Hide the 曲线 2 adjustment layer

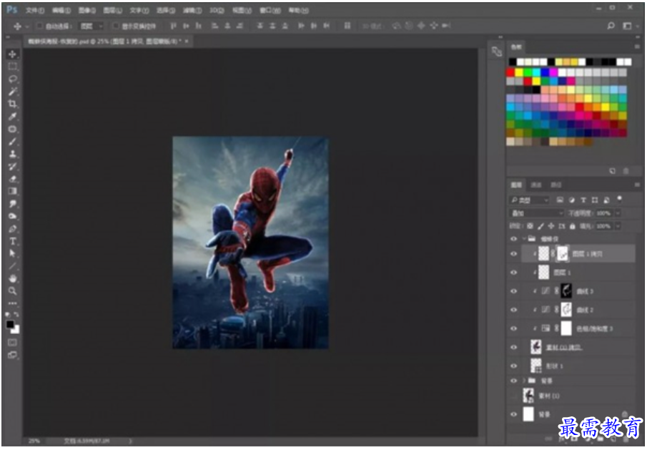514,310
